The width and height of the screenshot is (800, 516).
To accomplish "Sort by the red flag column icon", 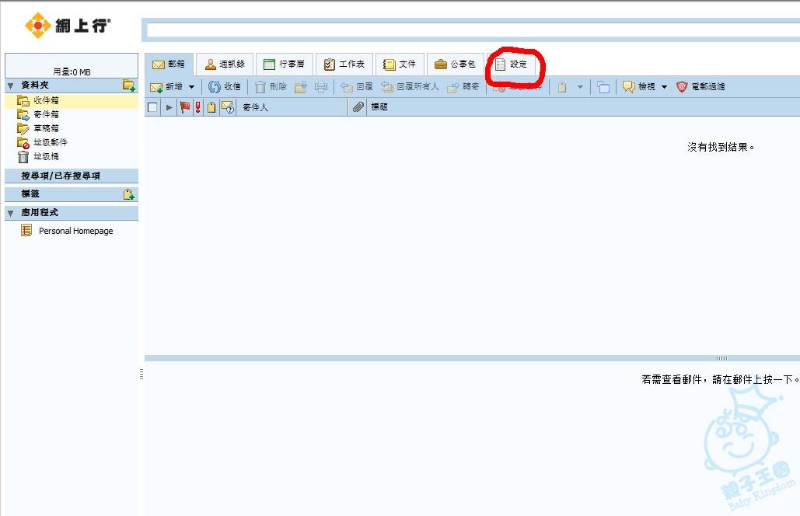I will [x=185, y=107].
